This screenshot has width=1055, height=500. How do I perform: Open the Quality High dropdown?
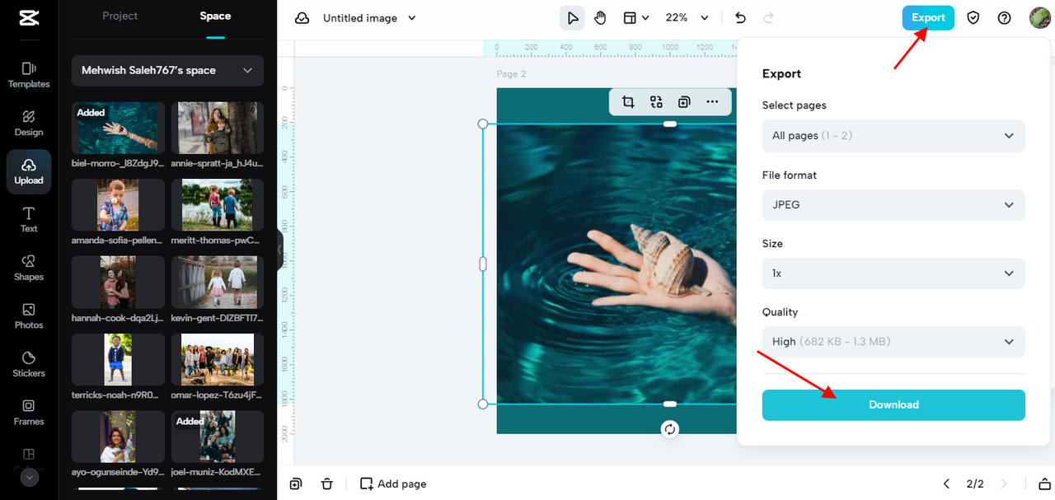click(x=893, y=342)
